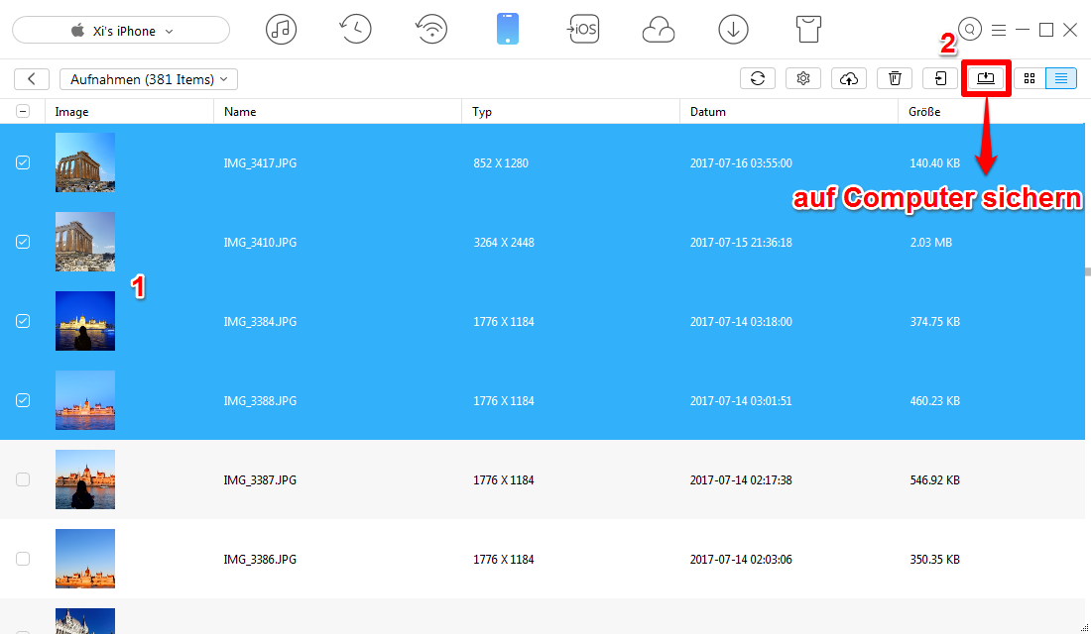Image resolution: width=1091 pixels, height=634 pixels.
Task: Click the 3264 X 2448 dimension cell
Action: click(504, 243)
